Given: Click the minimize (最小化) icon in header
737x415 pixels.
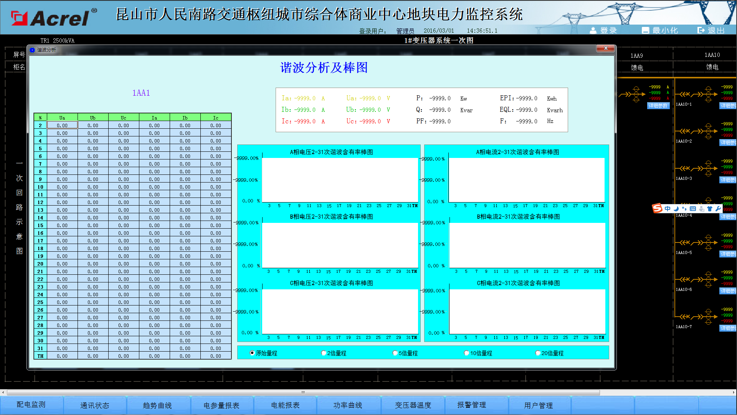Looking at the screenshot, I should click(x=645, y=30).
